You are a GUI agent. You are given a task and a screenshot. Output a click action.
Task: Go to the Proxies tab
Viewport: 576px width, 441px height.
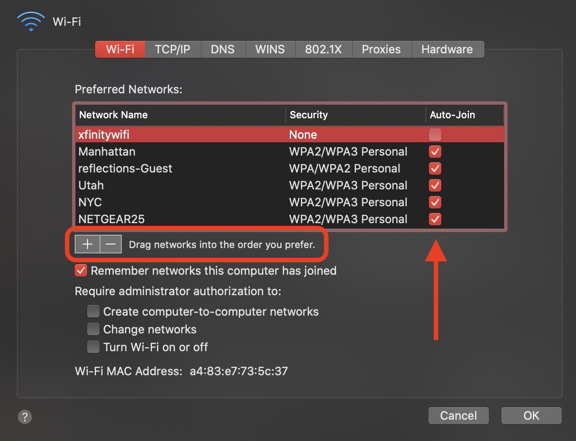pyautogui.click(x=381, y=49)
